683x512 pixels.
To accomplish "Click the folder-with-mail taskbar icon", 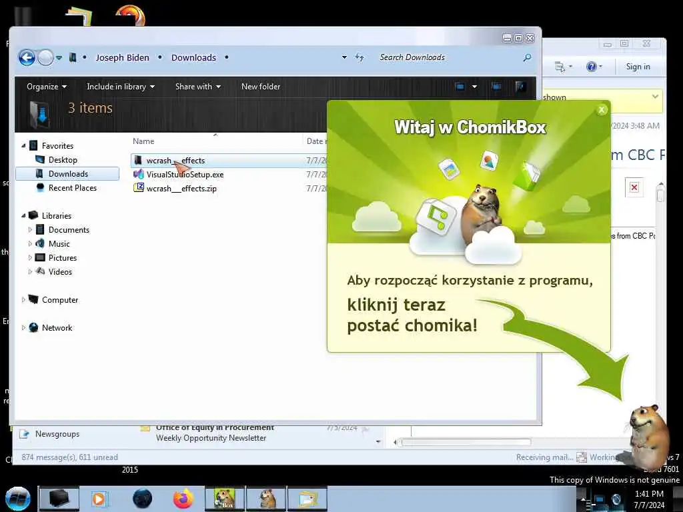I will click(307, 499).
